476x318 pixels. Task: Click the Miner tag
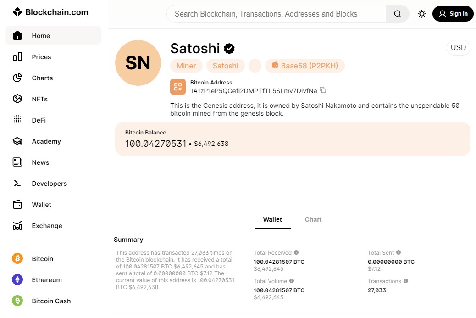(x=186, y=66)
